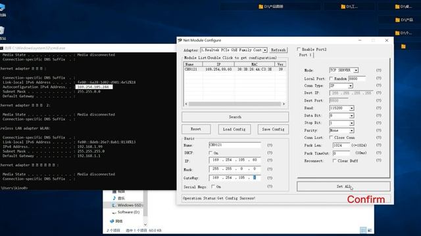Check the Close Conn checkbox

pos(331,138)
